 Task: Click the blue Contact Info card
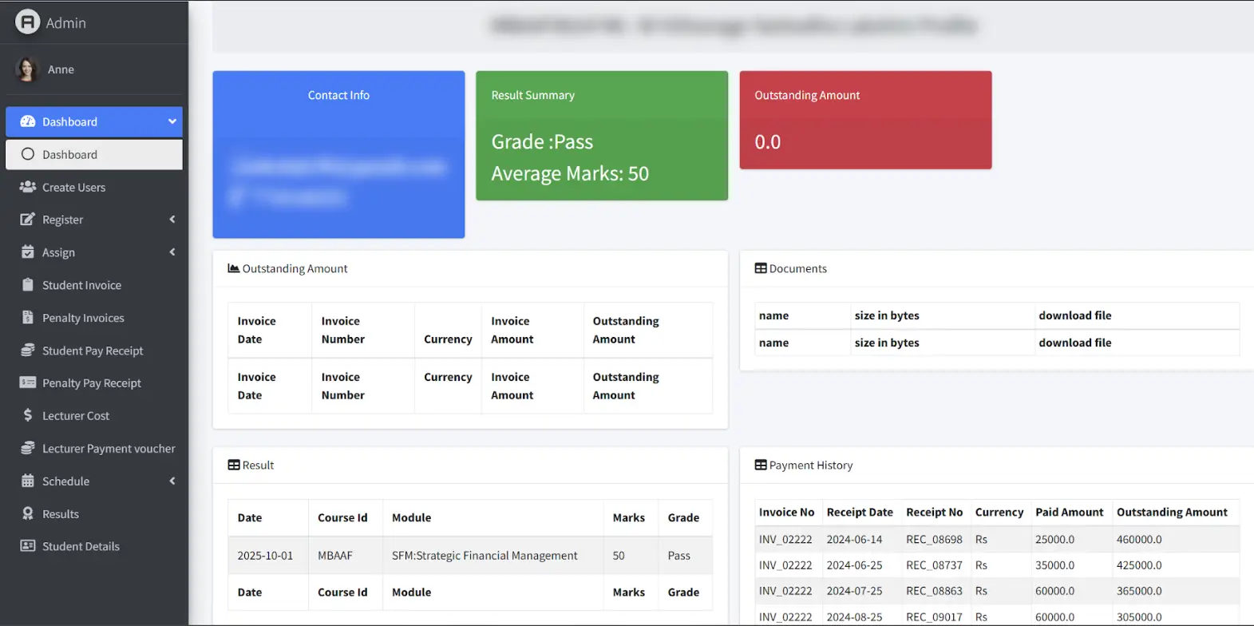[x=338, y=154]
